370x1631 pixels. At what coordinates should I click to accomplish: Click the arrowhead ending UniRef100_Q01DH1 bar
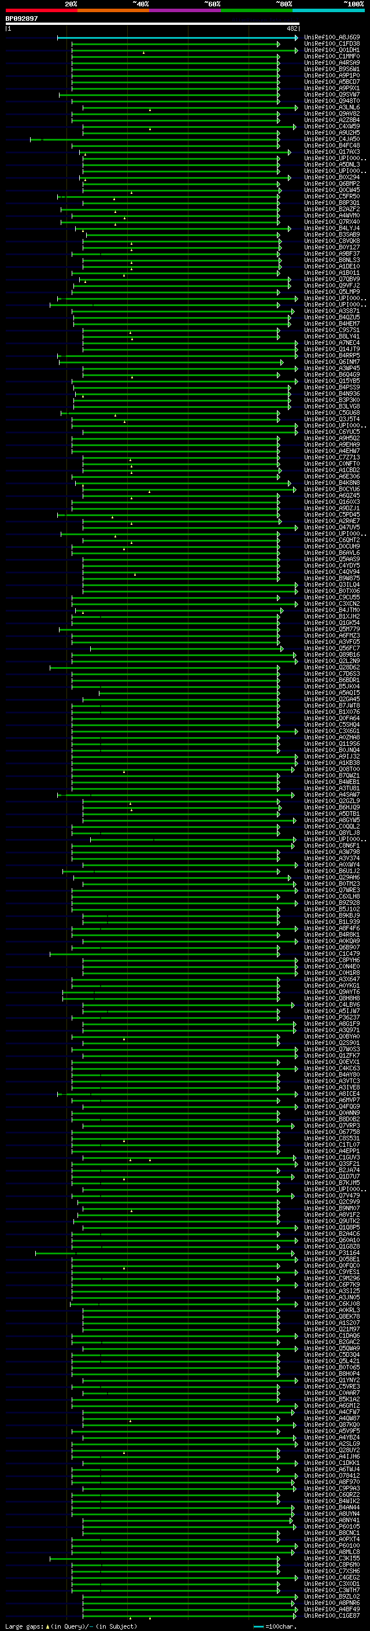point(296,50)
